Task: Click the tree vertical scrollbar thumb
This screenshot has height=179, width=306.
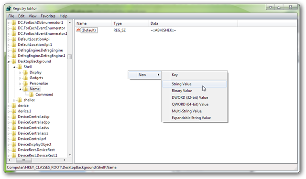Action: tap(70, 57)
